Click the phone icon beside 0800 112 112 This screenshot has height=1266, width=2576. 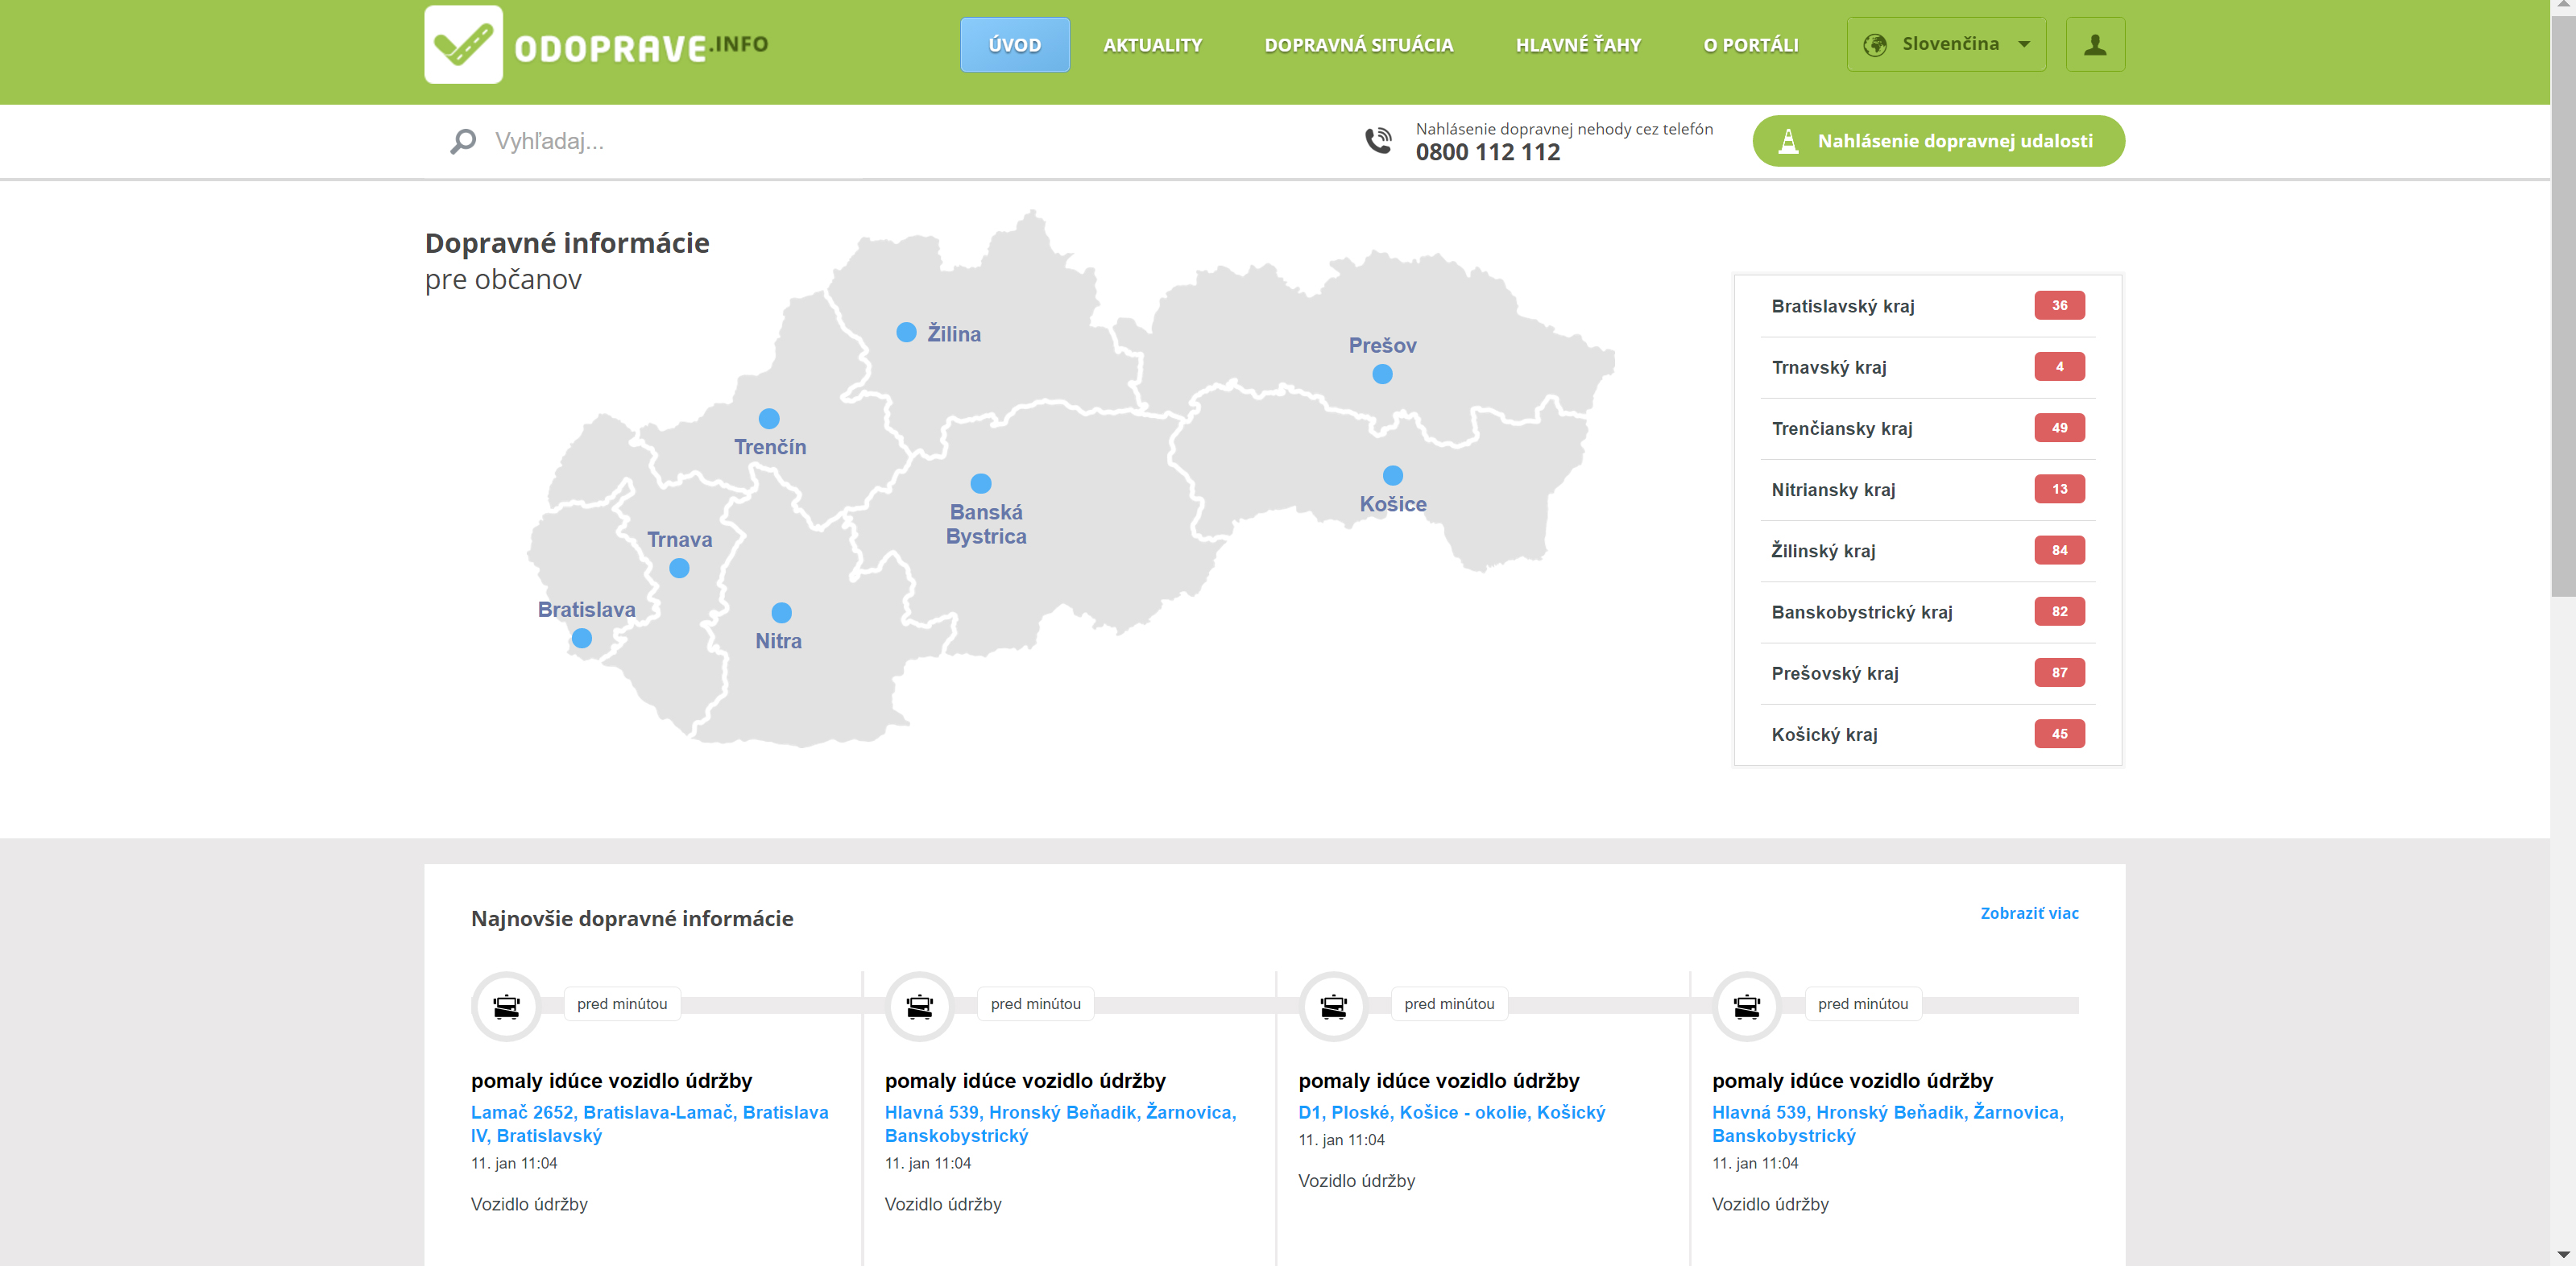1378,141
